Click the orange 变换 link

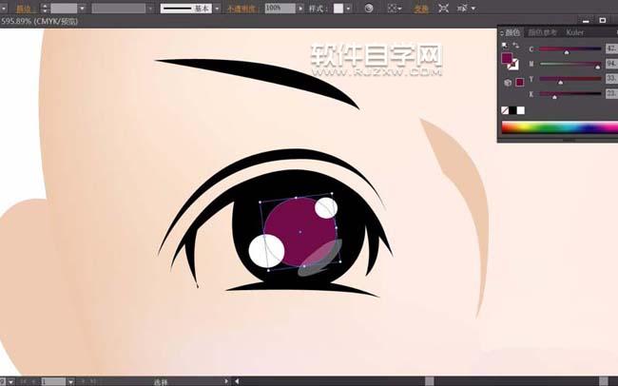(x=421, y=9)
